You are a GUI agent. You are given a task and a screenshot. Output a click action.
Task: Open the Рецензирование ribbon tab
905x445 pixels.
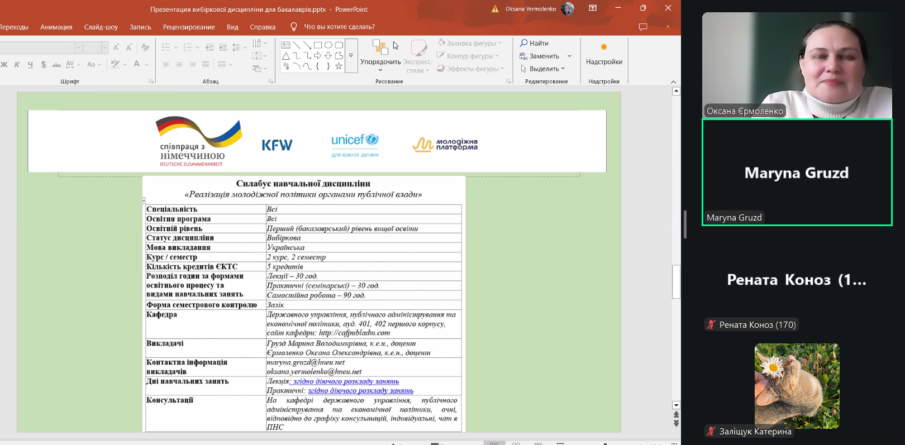tap(189, 27)
